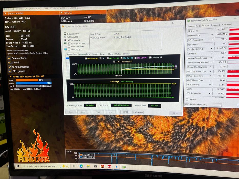Click the Clear button

98,112
